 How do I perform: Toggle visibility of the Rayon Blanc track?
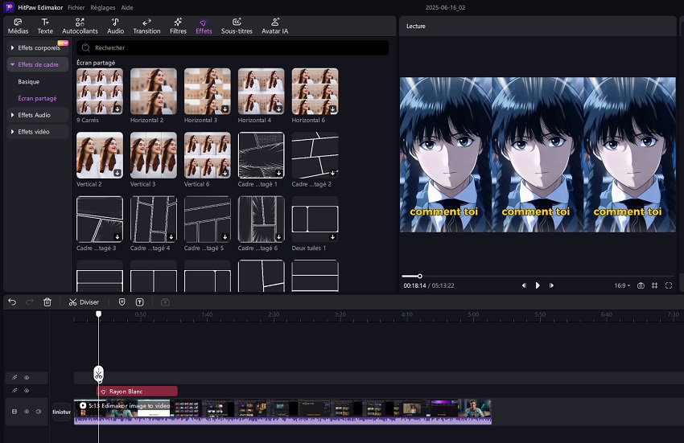[x=27, y=391]
